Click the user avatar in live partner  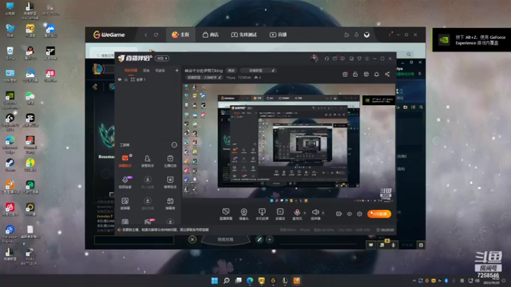314,59
